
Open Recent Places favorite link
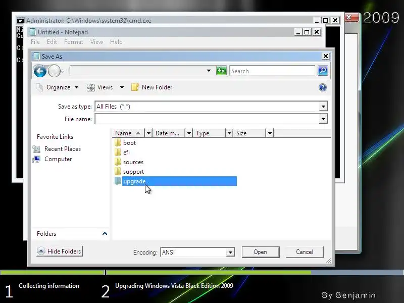point(62,149)
